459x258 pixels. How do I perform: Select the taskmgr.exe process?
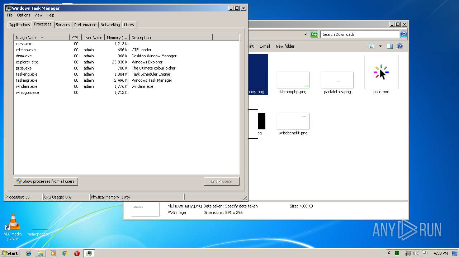126,80
